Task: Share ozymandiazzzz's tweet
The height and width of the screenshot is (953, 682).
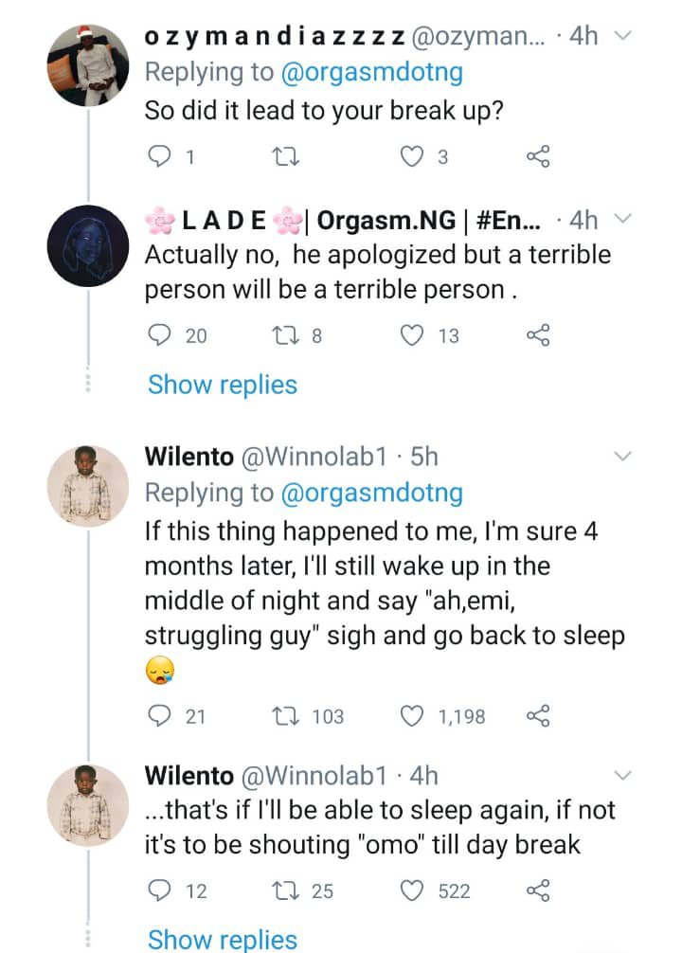Action: click(537, 157)
